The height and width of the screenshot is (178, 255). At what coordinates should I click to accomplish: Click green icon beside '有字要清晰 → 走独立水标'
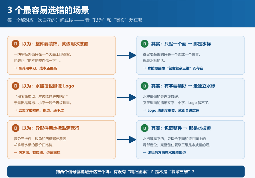[145, 86]
